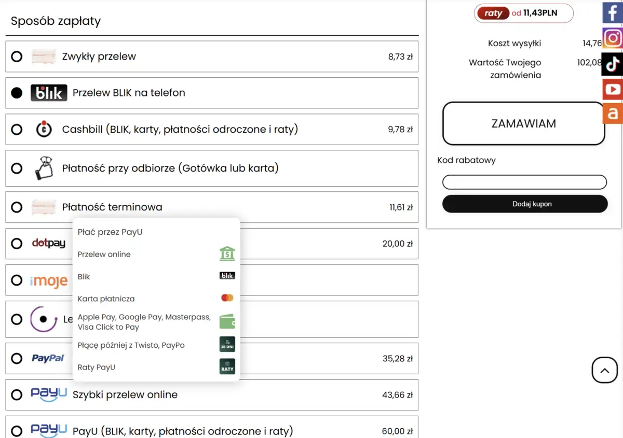Click the 30 DNI pay-later icon
The image size is (623, 438).
[x=227, y=344]
